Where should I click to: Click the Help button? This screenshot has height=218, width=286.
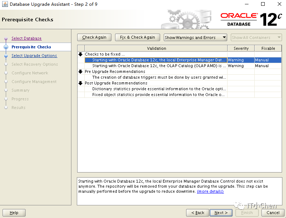[14, 213]
